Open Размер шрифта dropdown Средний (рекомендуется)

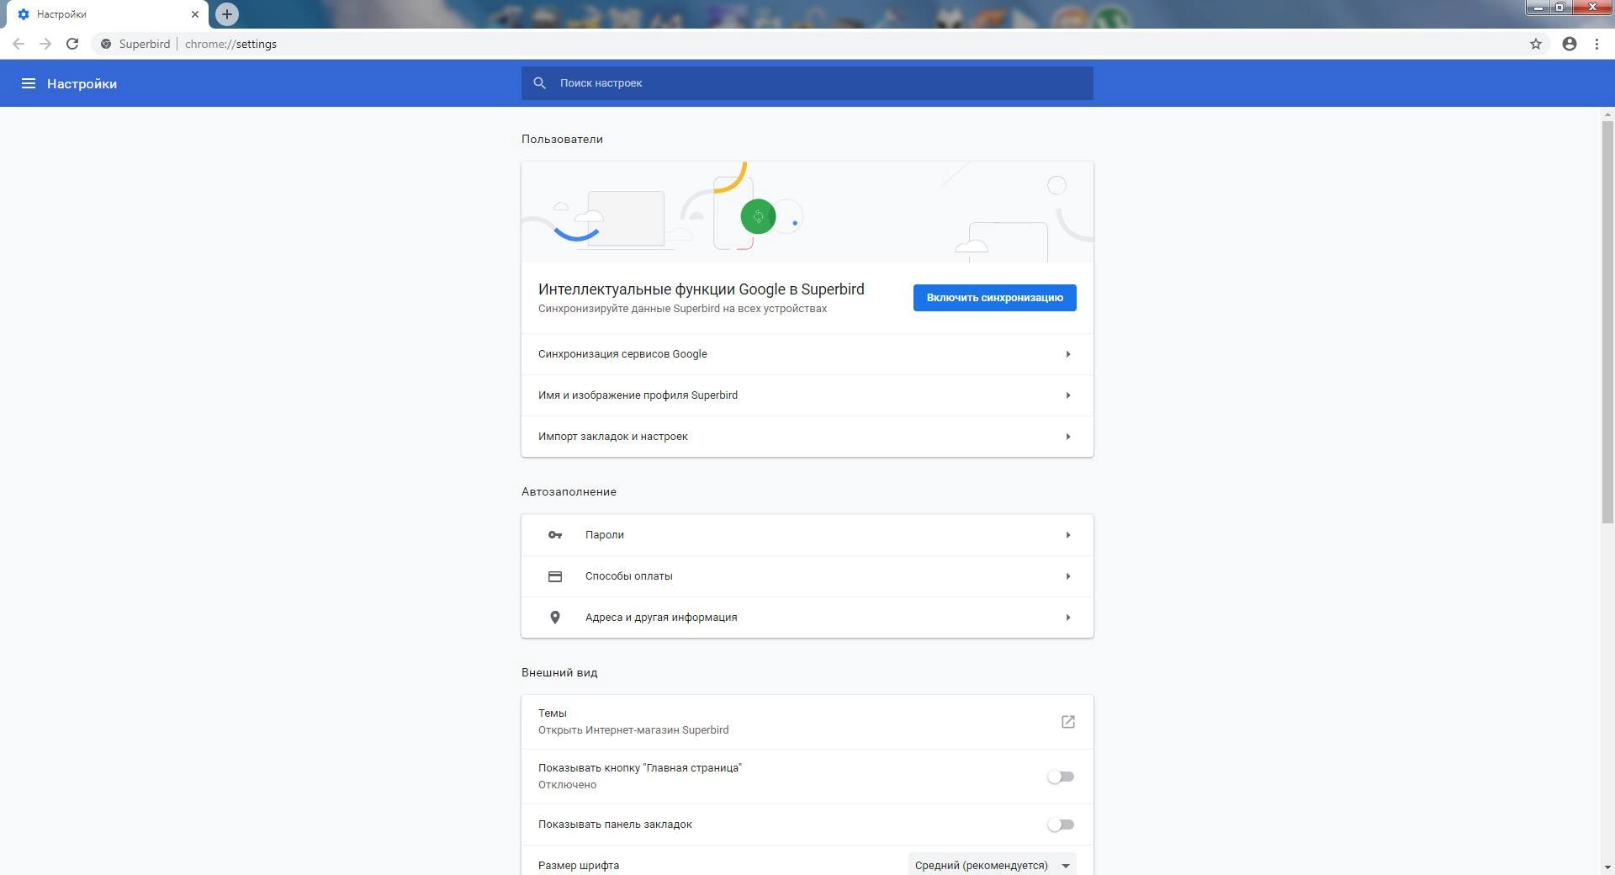tap(992, 865)
